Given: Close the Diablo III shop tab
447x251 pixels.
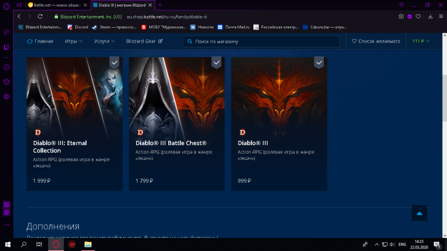Looking at the screenshot, I should click(x=150, y=5).
